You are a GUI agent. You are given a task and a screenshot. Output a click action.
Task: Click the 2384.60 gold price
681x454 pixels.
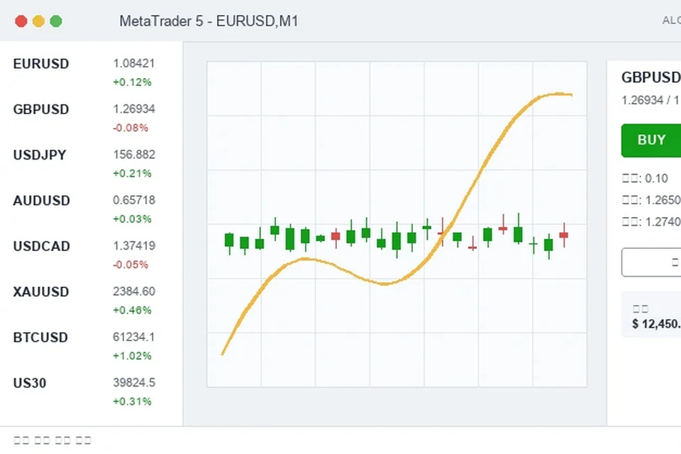(x=134, y=292)
